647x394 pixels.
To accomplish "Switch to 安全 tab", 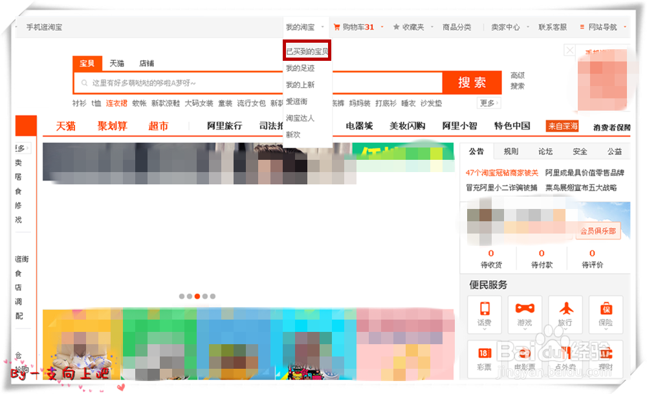I will click(580, 151).
